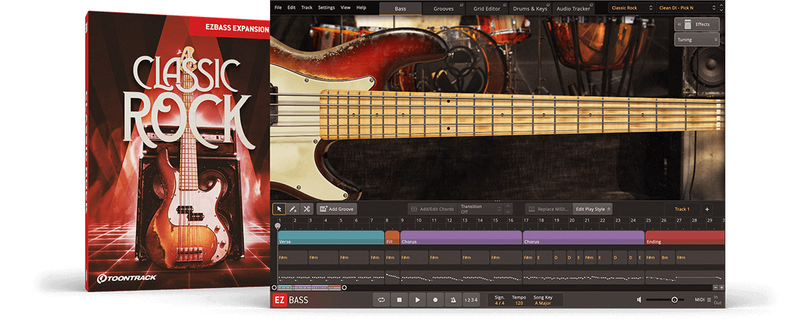Toggle loop playback
The height and width of the screenshot is (330, 812).
[382, 300]
